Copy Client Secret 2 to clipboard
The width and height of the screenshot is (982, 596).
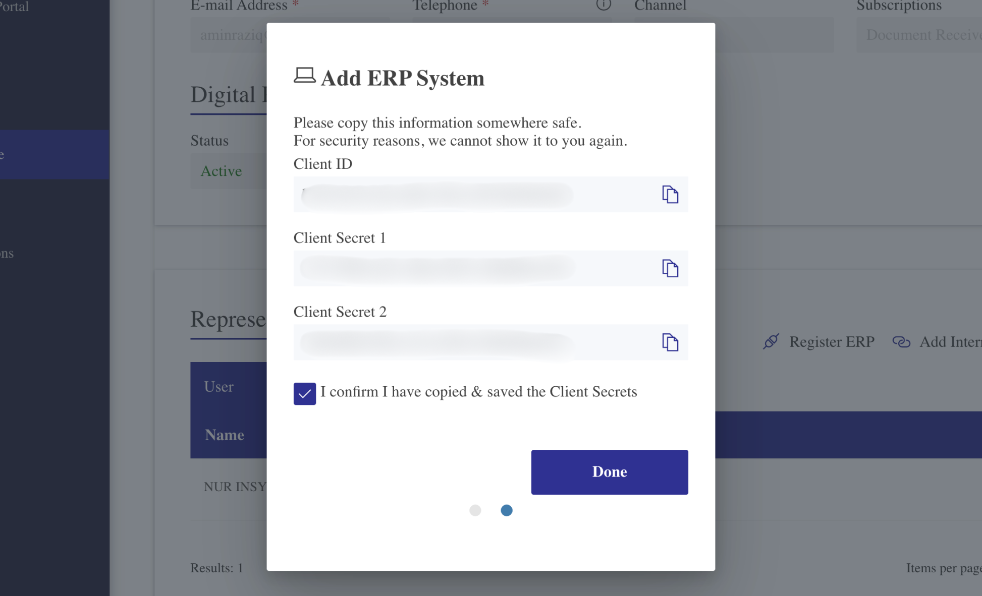(670, 342)
